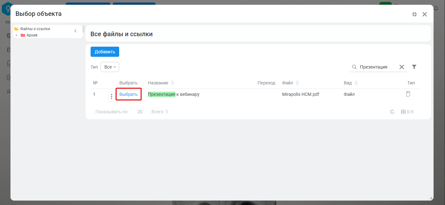Click the Файл column header text
The height and width of the screenshot is (205, 445).
click(x=288, y=83)
